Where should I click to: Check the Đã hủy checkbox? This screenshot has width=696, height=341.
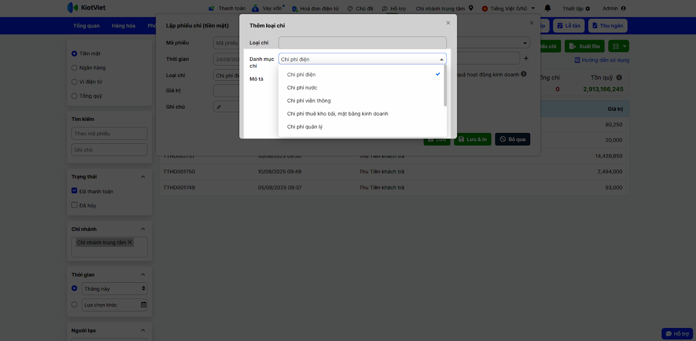click(x=74, y=205)
